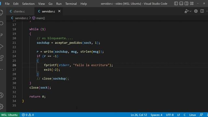Click the close(sock) statement
This screenshot has height=117, width=208.
coord(40,87)
